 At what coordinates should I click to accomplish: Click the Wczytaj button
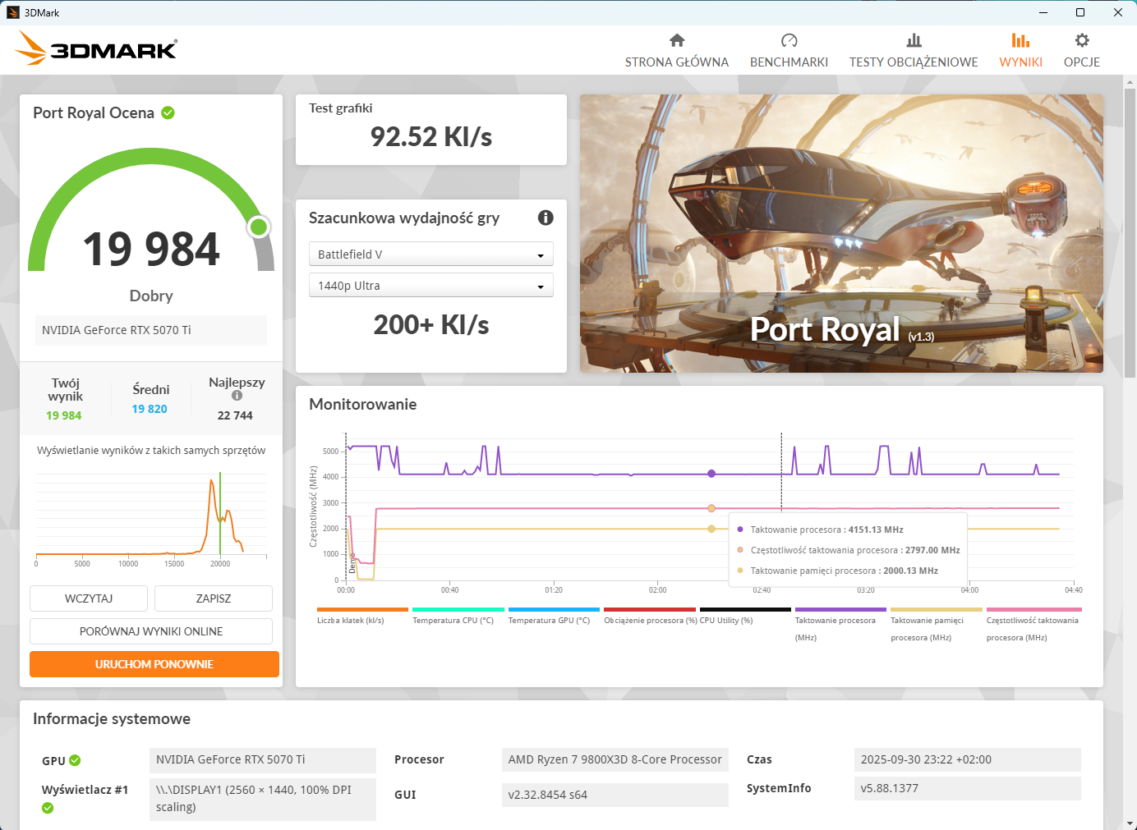pyautogui.click(x=89, y=598)
